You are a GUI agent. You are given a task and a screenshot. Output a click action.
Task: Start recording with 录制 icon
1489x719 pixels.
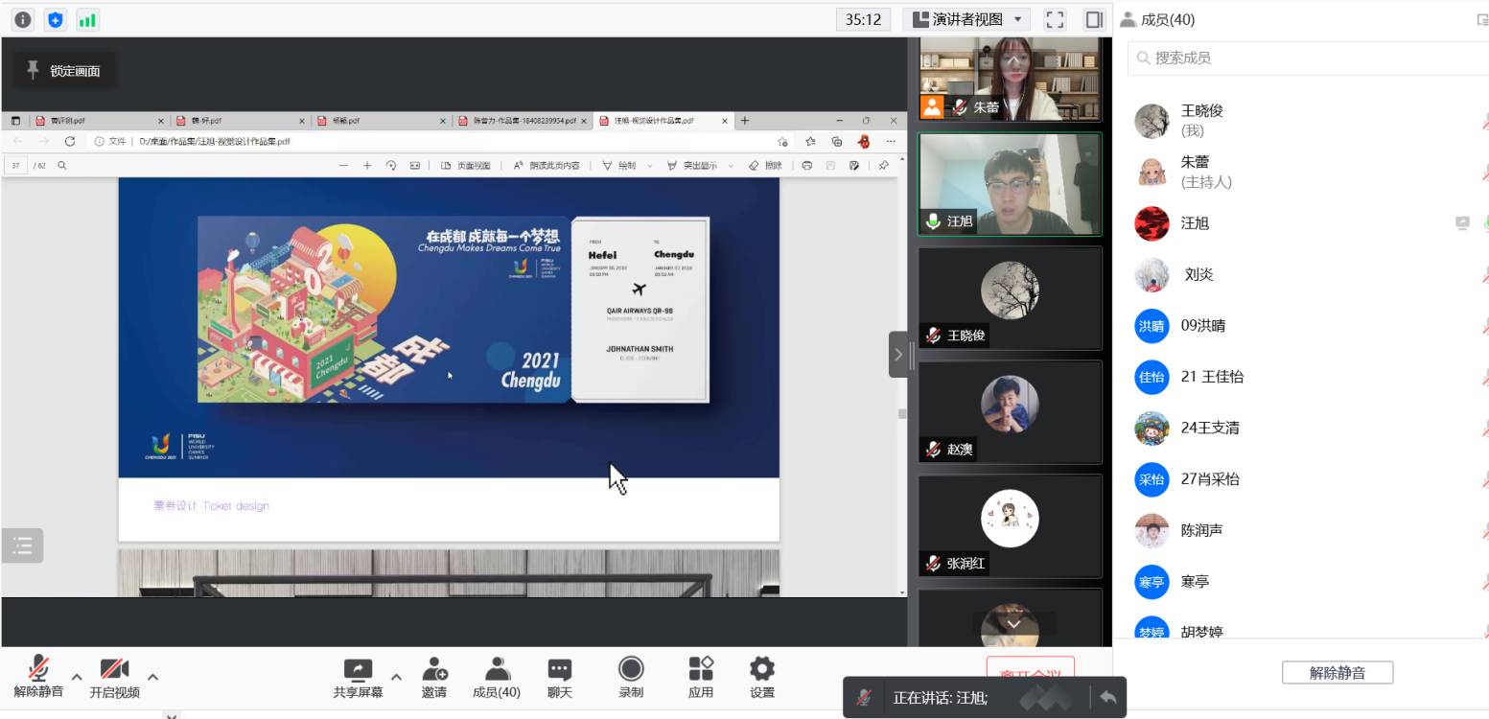631,677
